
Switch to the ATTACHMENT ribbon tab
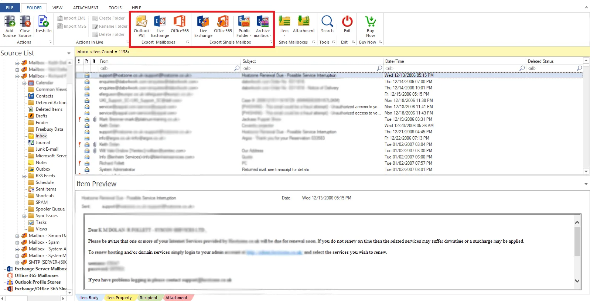tap(86, 8)
